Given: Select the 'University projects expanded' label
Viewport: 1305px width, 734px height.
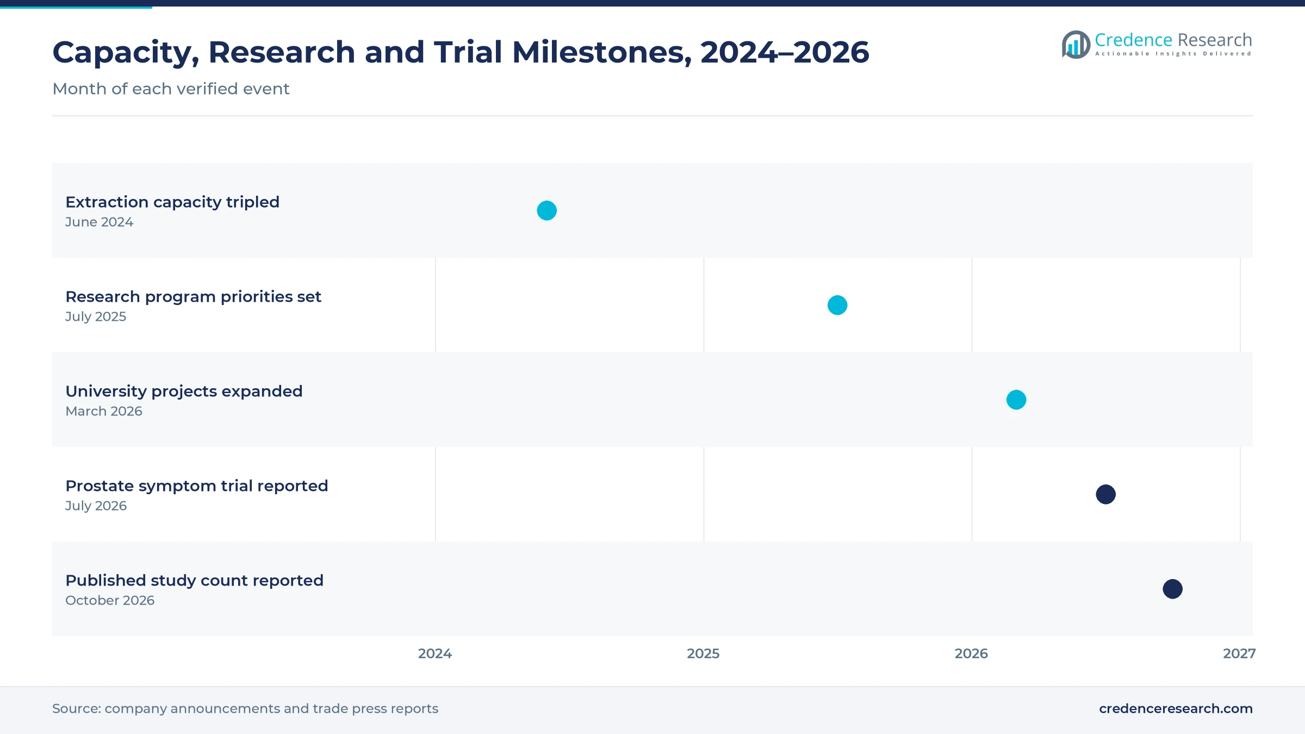Looking at the screenshot, I should click(x=184, y=391).
